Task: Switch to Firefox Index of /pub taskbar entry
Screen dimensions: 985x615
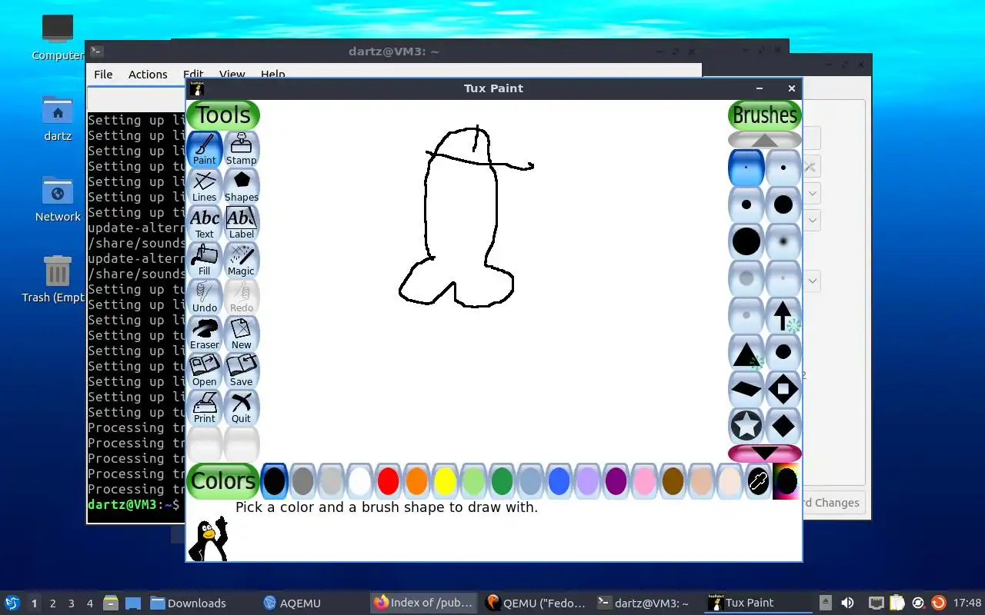Action: (423, 603)
